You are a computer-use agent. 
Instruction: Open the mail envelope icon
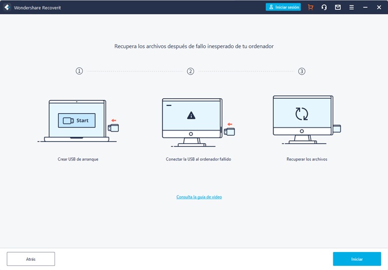pos(338,7)
